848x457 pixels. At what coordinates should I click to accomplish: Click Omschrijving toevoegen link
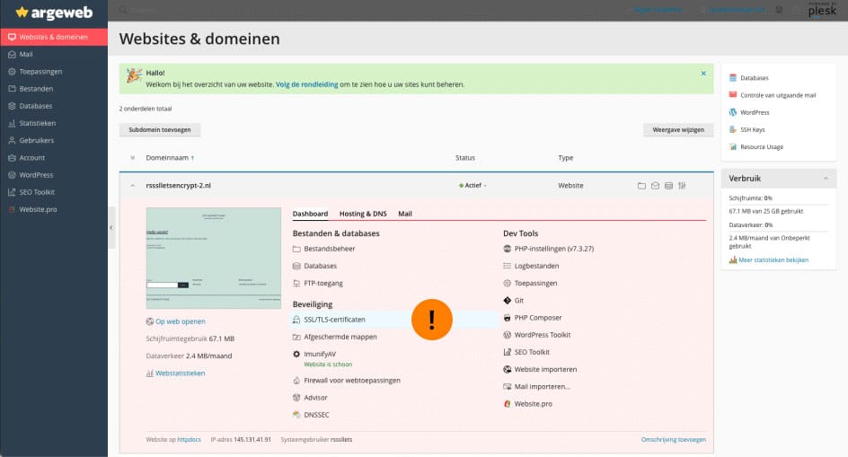[674, 440]
